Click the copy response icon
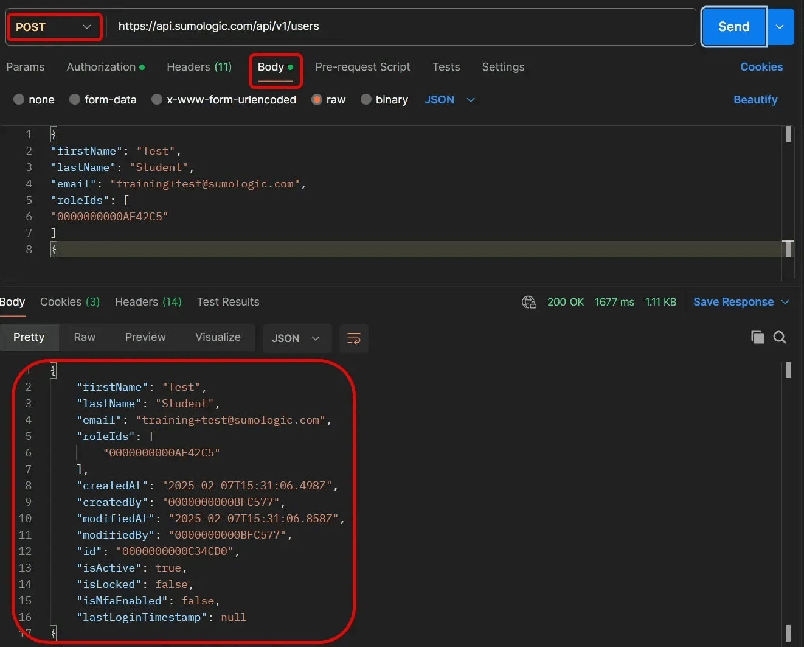The image size is (804, 647). click(757, 337)
